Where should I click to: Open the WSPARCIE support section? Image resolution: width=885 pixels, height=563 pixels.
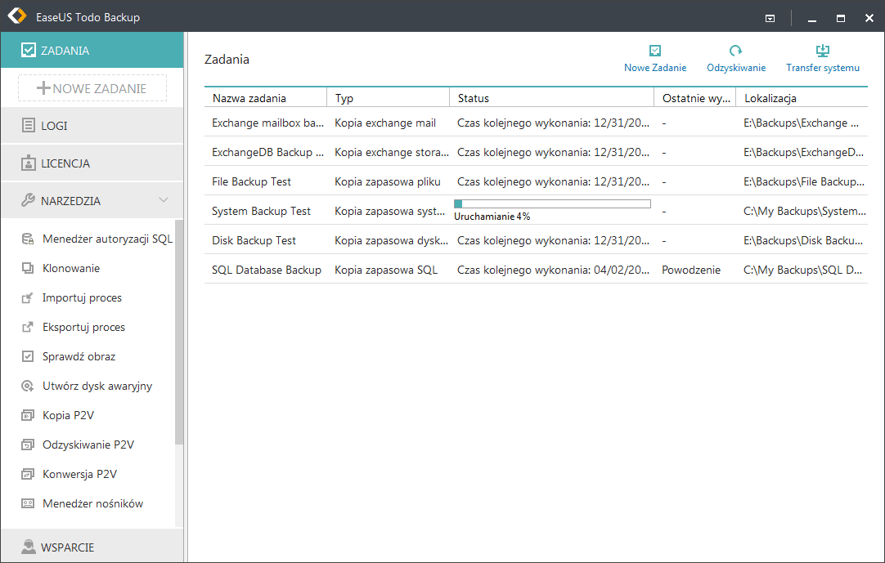click(x=67, y=547)
